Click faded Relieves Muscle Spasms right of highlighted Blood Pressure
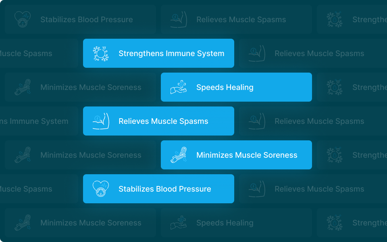387x242 pixels. (x=319, y=189)
